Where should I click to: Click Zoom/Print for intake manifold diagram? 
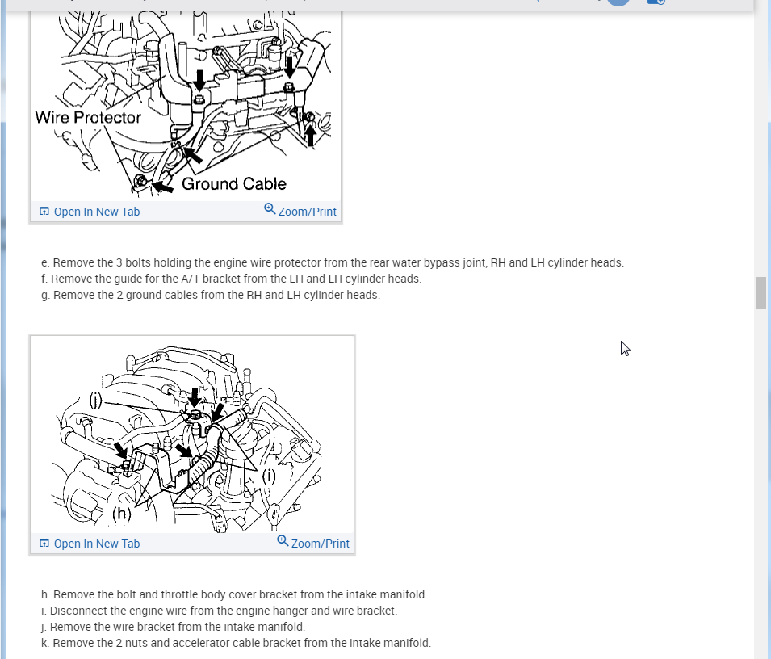(312, 543)
